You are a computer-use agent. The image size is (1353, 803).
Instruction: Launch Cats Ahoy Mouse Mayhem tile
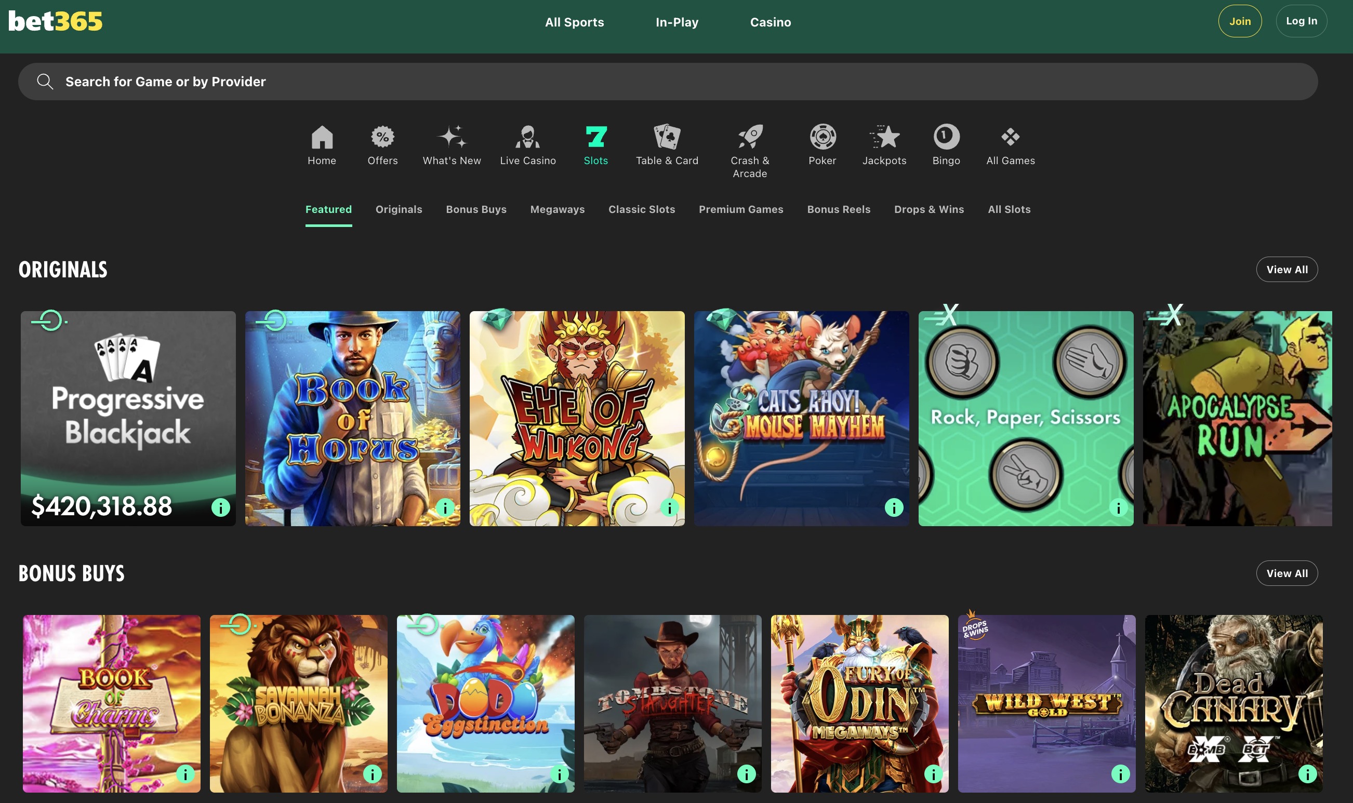[x=802, y=418]
